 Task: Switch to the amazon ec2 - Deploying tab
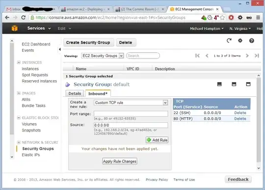pyautogui.click(x=85, y=9)
